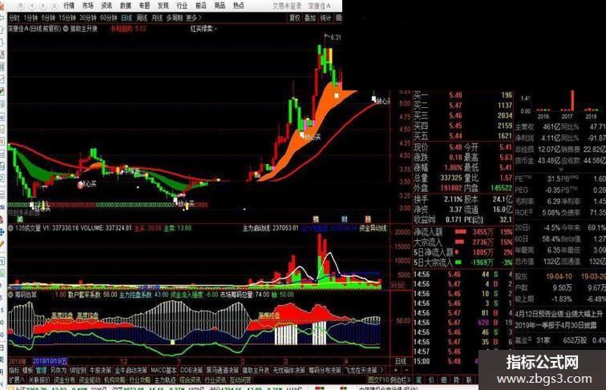Viewport: 606px width, 390px height.
Task: Open the 关联报价 tab
Action: 39,380
